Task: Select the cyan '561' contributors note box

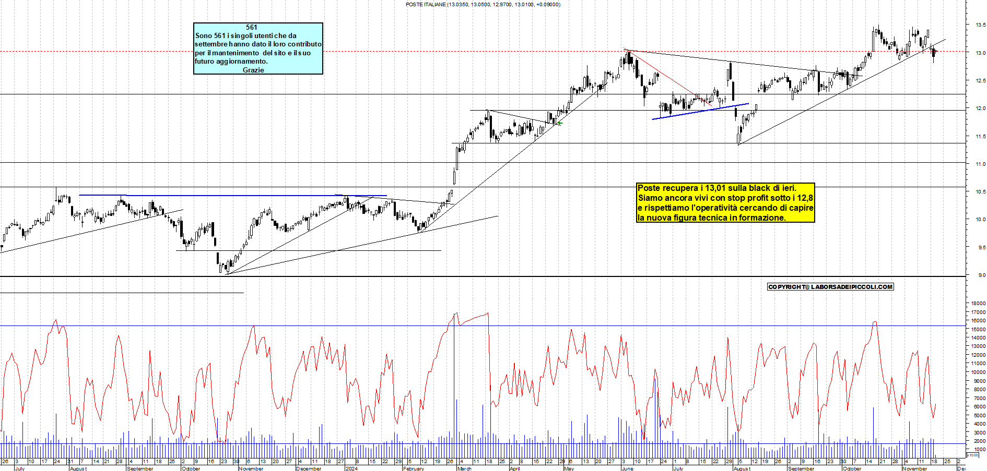Action: [x=258, y=49]
